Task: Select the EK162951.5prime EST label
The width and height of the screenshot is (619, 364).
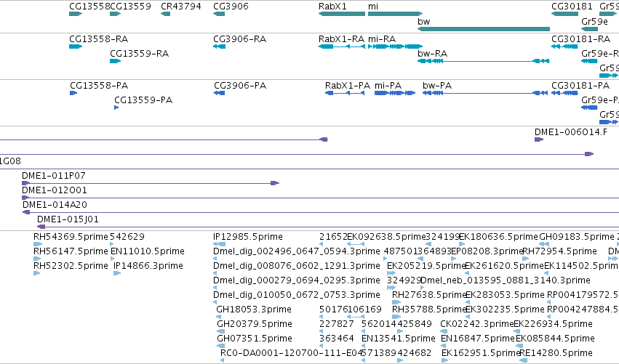Action: 481,353
